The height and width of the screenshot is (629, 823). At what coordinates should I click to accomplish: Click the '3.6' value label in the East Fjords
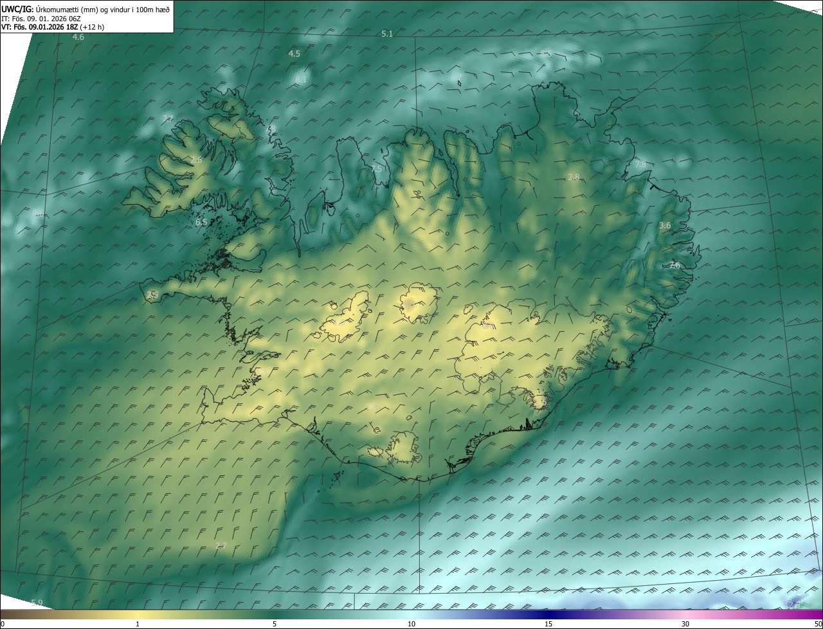(x=665, y=226)
